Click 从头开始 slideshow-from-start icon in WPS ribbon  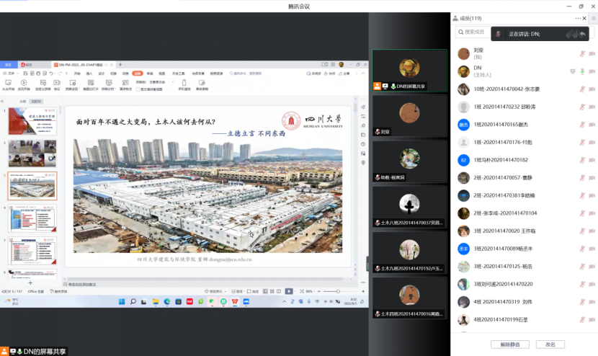pos(10,83)
